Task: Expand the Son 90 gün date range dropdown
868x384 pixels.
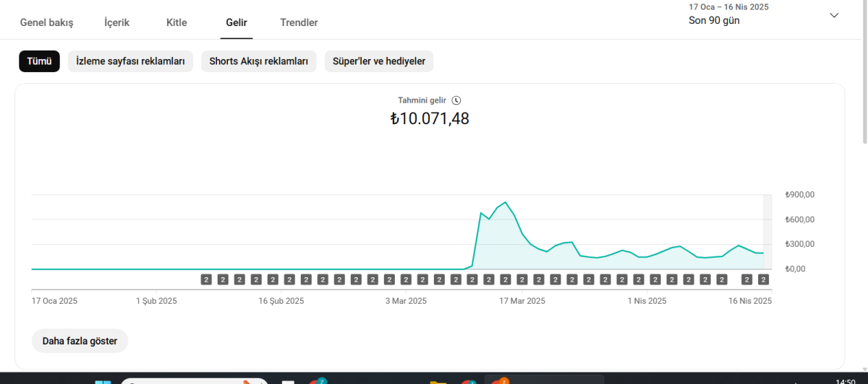Action: (834, 15)
